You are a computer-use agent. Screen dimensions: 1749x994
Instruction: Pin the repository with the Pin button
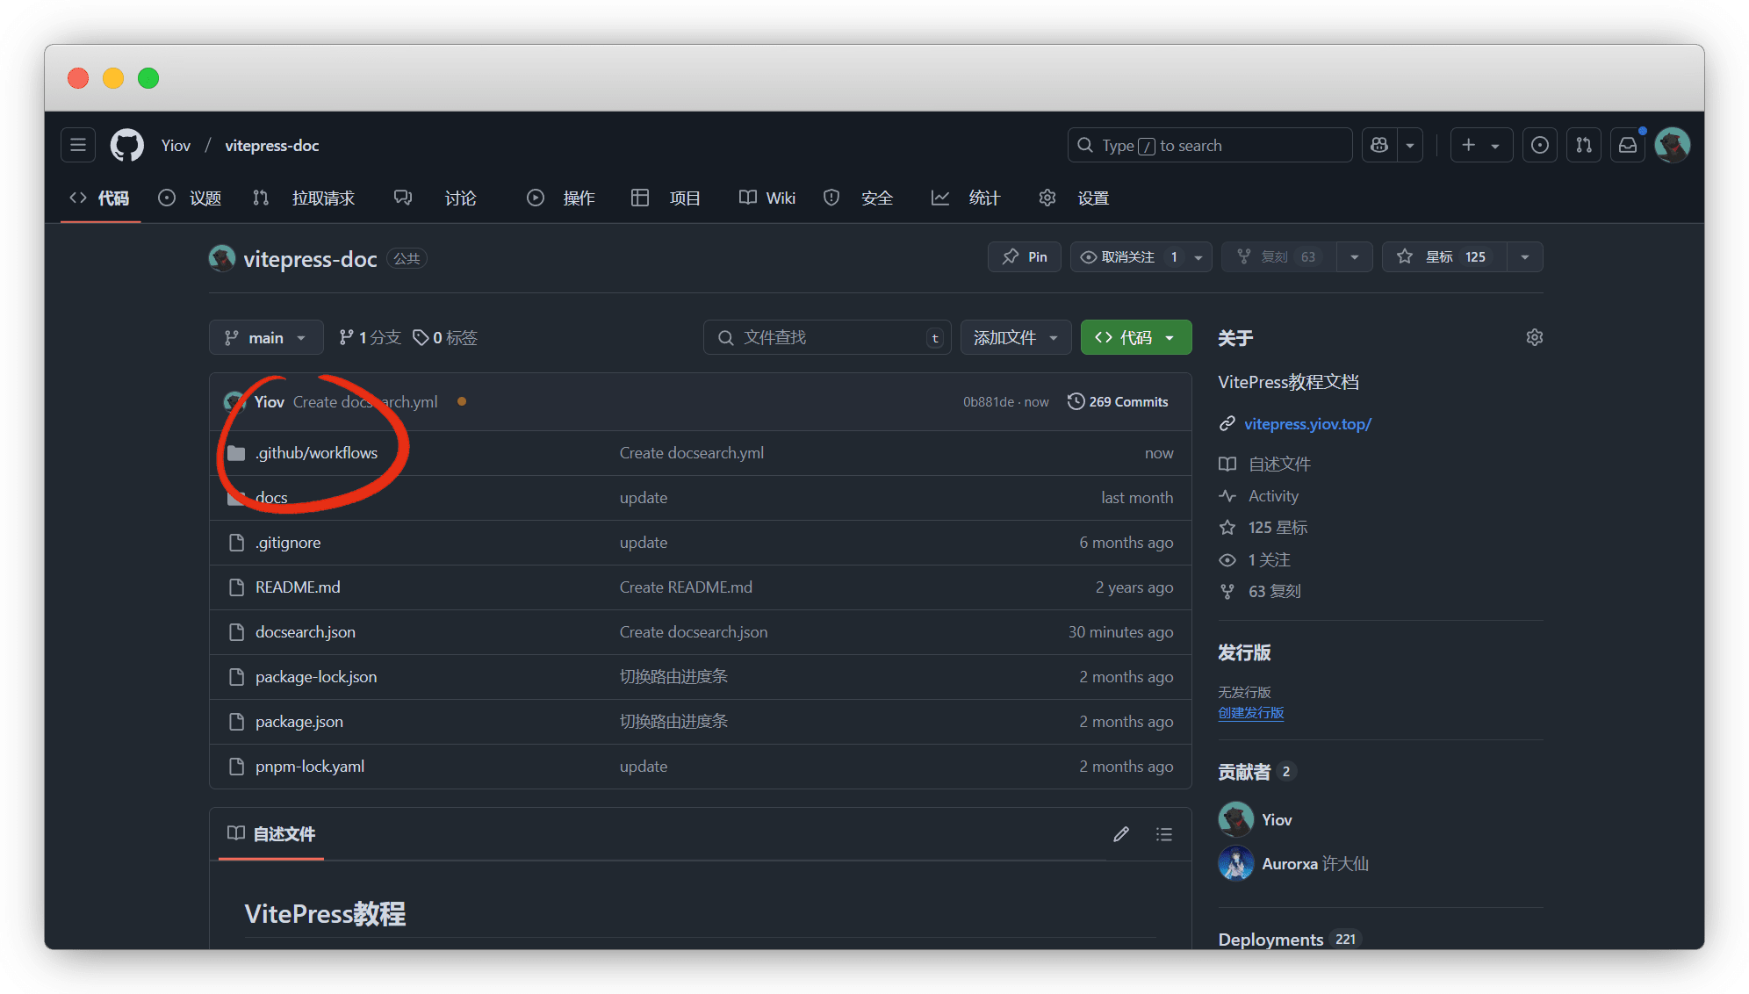[1025, 257]
